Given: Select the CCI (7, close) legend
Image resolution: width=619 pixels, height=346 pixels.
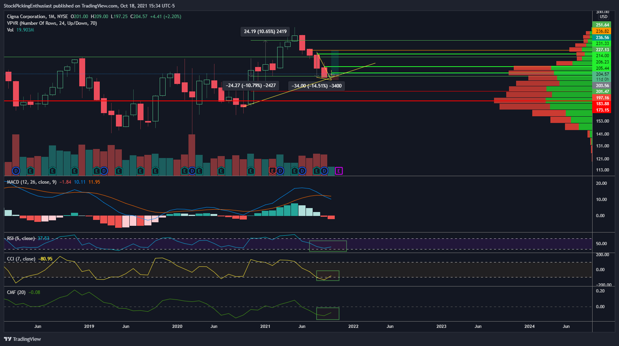Looking at the screenshot, I should pos(21,259).
